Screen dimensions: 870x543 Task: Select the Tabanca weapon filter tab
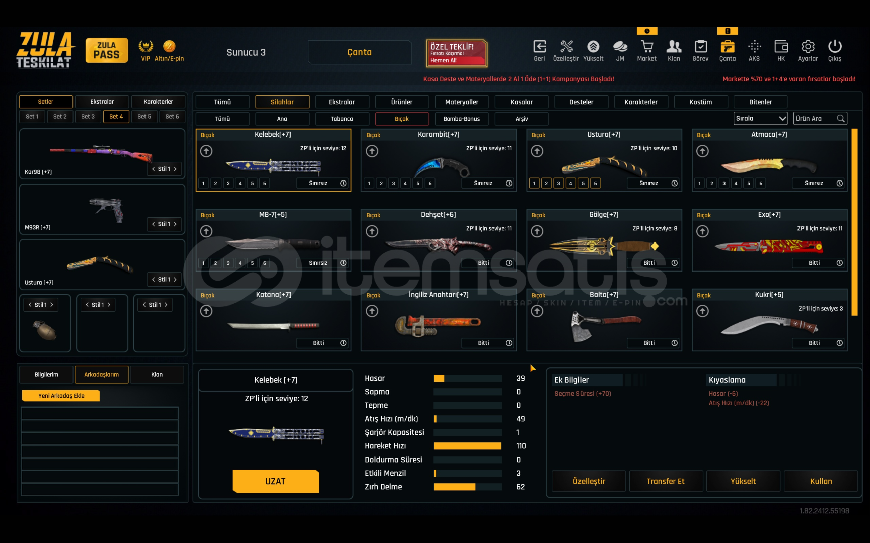point(342,119)
